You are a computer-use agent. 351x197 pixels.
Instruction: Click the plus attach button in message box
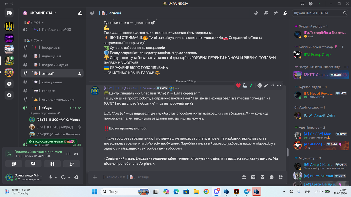(x=95, y=177)
